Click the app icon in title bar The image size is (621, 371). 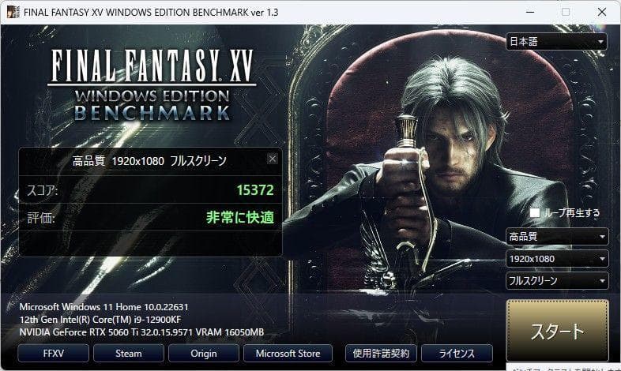point(13,12)
